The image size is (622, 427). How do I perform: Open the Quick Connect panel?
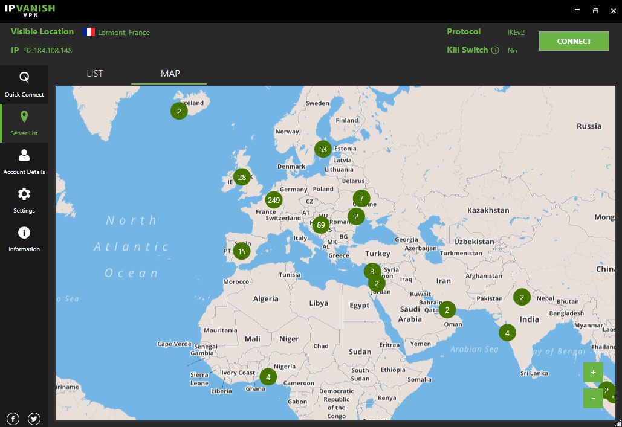click(24, 85)
